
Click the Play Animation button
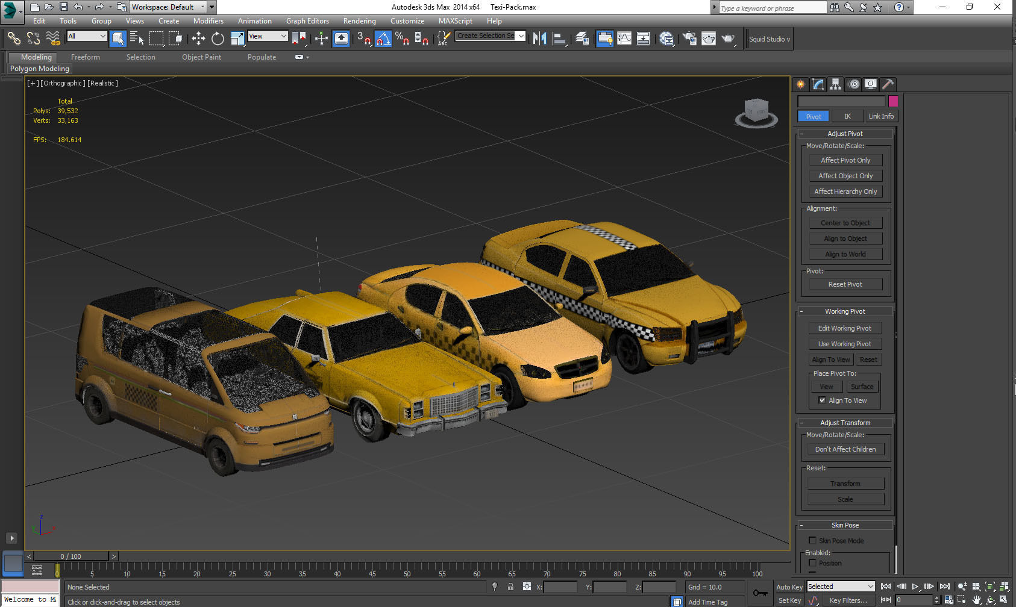click(x=915, y=587)
